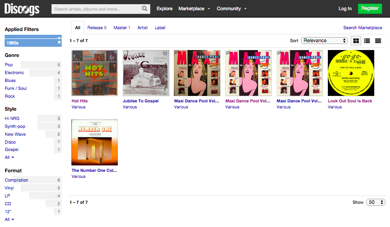The image size is (390, 227).
Task: Click the Search Marketplace link
Action: (363, 28)
